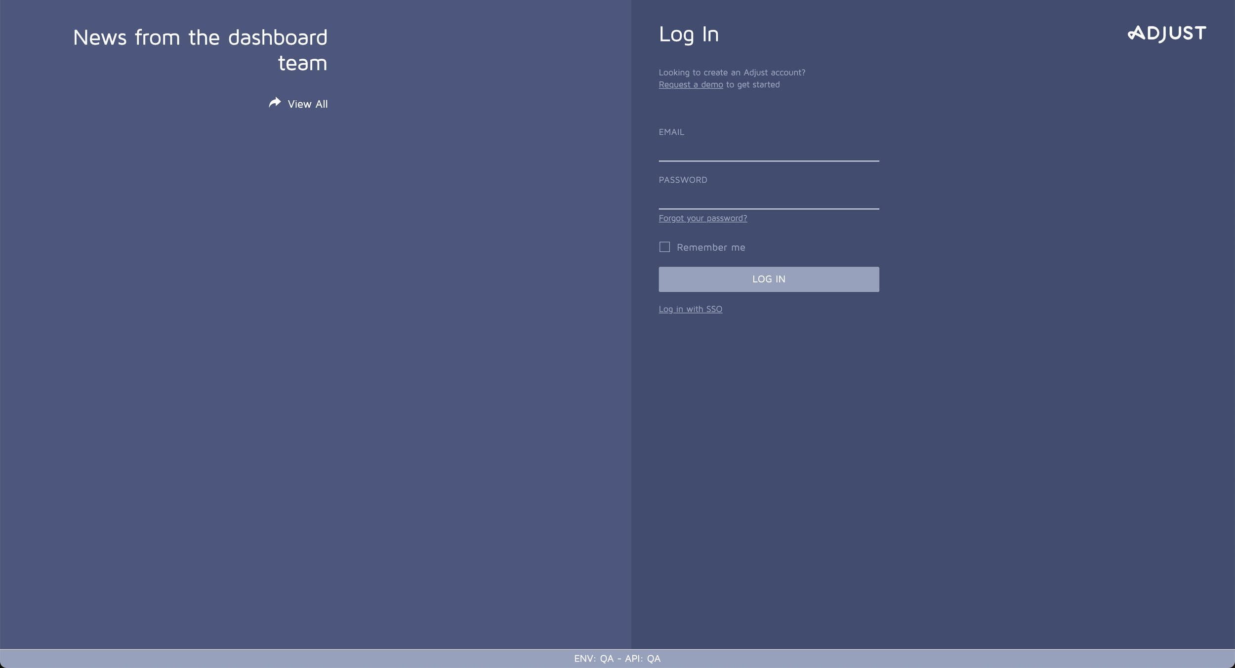Click the Log In page heading
Screen dimensions: 1235x668
tap(689, 34)
